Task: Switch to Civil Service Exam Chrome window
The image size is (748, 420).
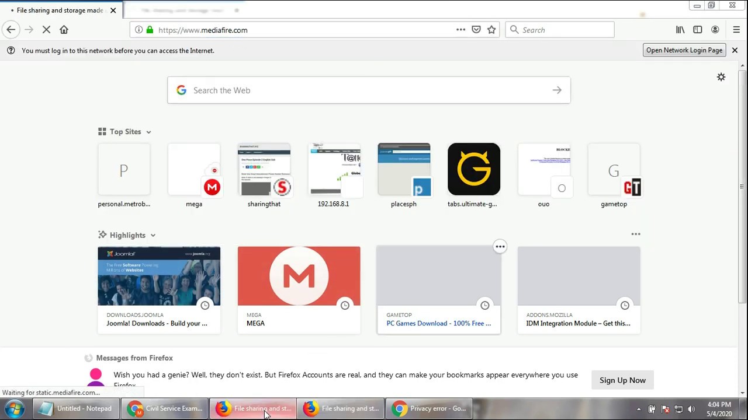Action: pyautogui.click(x=165, y=408)
